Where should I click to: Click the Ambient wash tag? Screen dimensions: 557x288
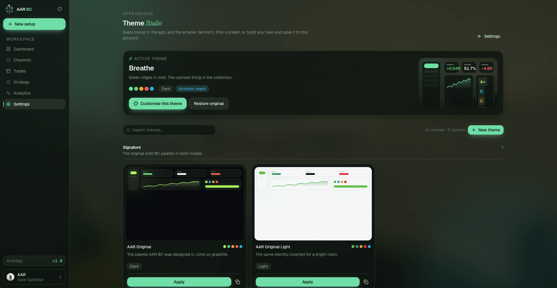pos(192,89)
